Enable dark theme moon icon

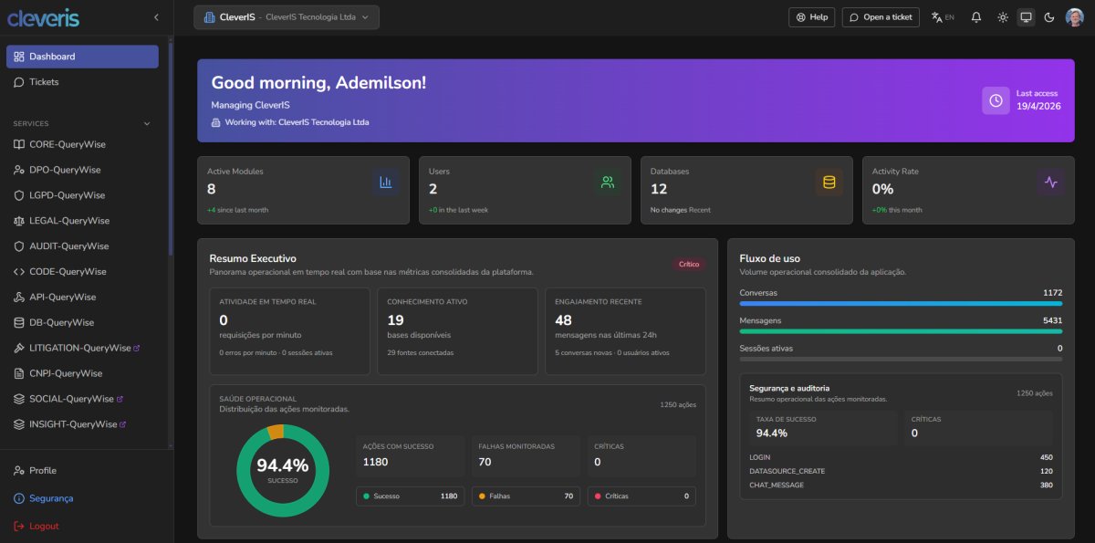click(x=1048, y=17)
